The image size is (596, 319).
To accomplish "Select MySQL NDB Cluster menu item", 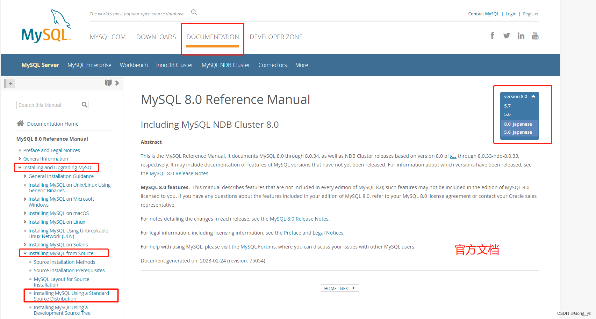I will point(226,65).
